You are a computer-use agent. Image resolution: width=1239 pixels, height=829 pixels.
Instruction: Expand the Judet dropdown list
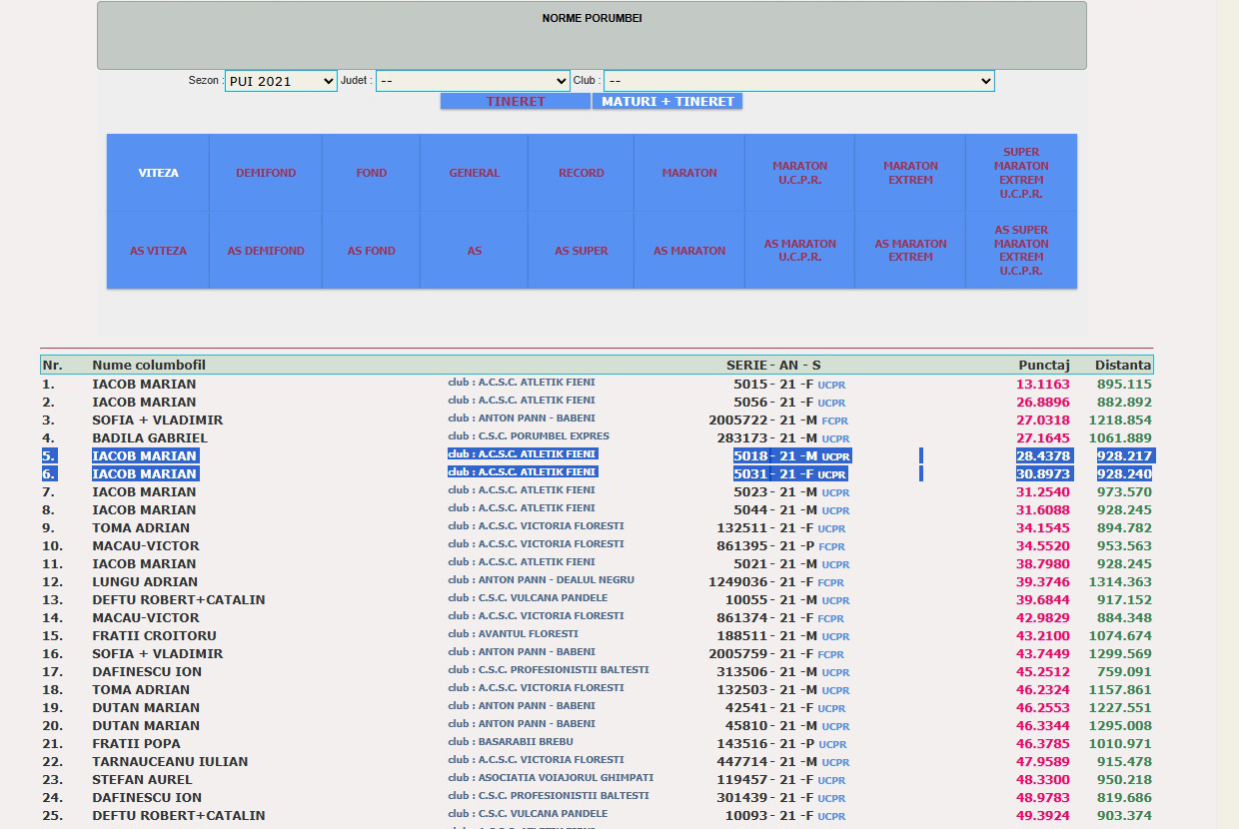point(473,81)
